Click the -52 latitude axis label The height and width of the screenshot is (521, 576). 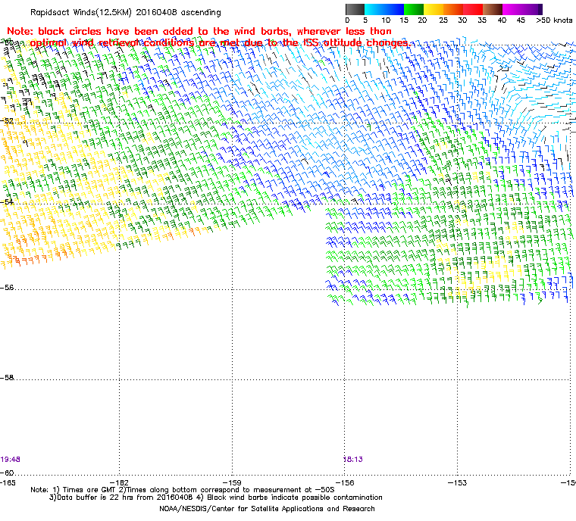[x=8, y=121]
